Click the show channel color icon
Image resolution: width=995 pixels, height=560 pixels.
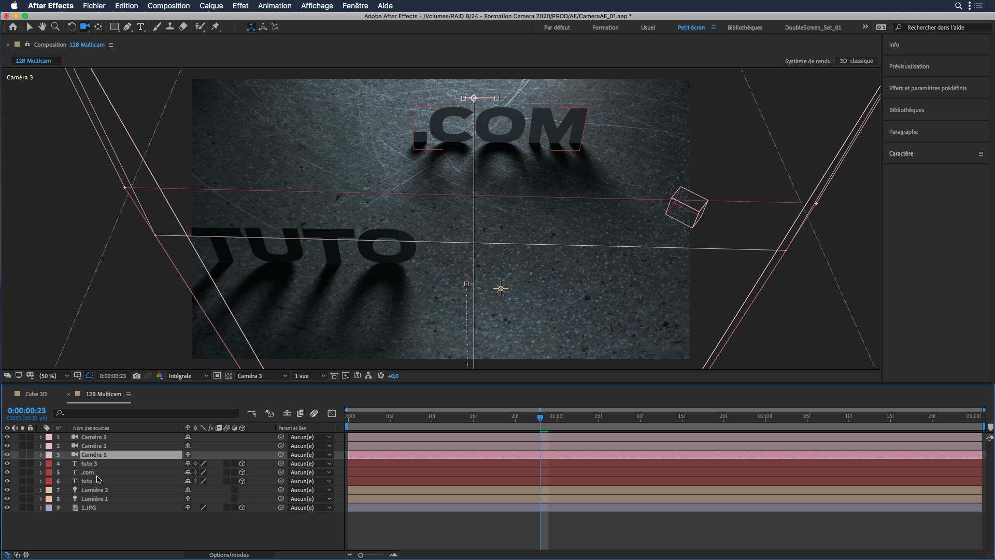pos(159,376)
